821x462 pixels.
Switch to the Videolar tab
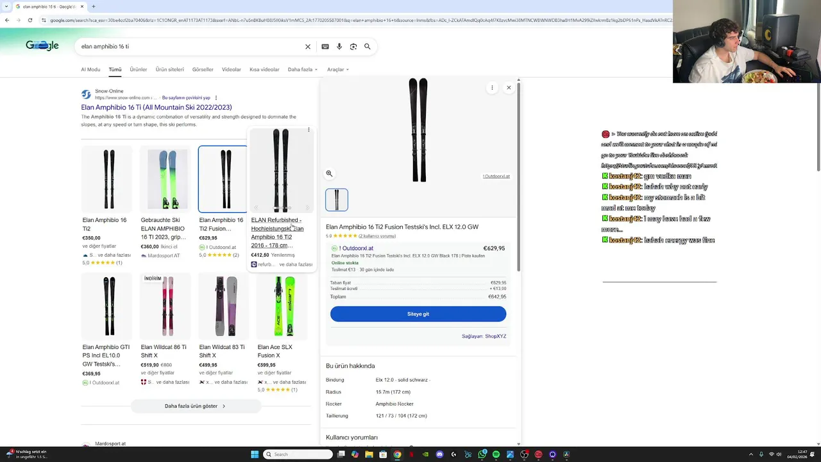click(232, 69)
